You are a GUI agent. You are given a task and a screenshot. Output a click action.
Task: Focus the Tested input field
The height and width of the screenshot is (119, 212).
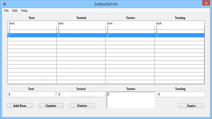click(81, 94)
